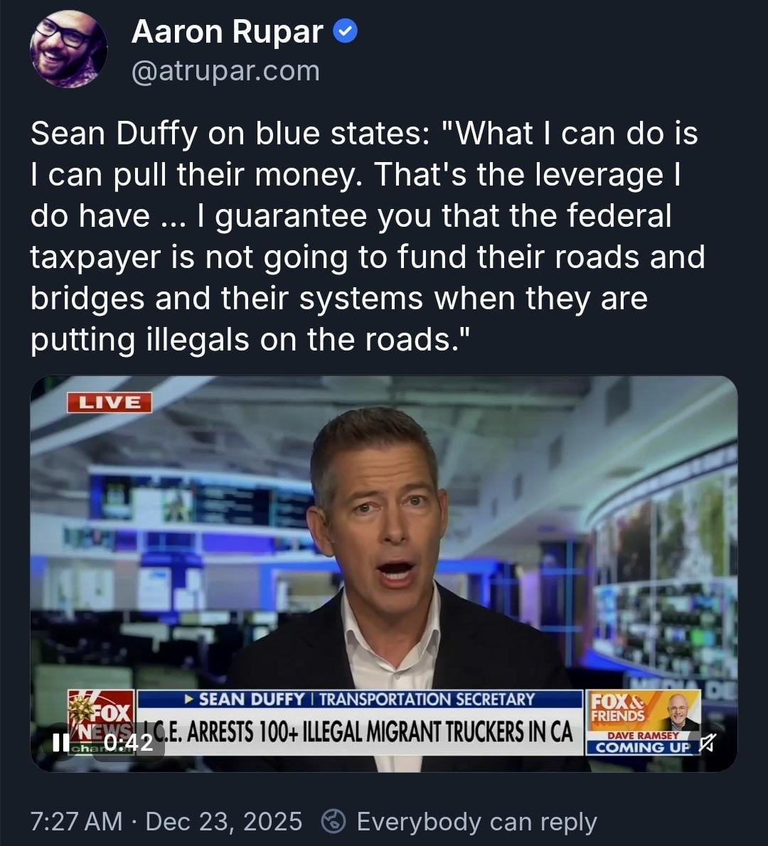The height and width of the screenshot is (846, 768).
Task: Click the Fox & Friends logo graphic
Action: pyautogui.click(x=619, y=709)
